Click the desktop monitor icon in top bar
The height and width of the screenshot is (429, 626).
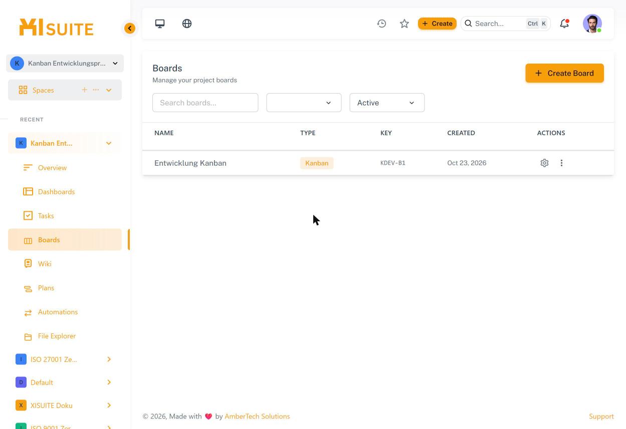coord(160,24)
